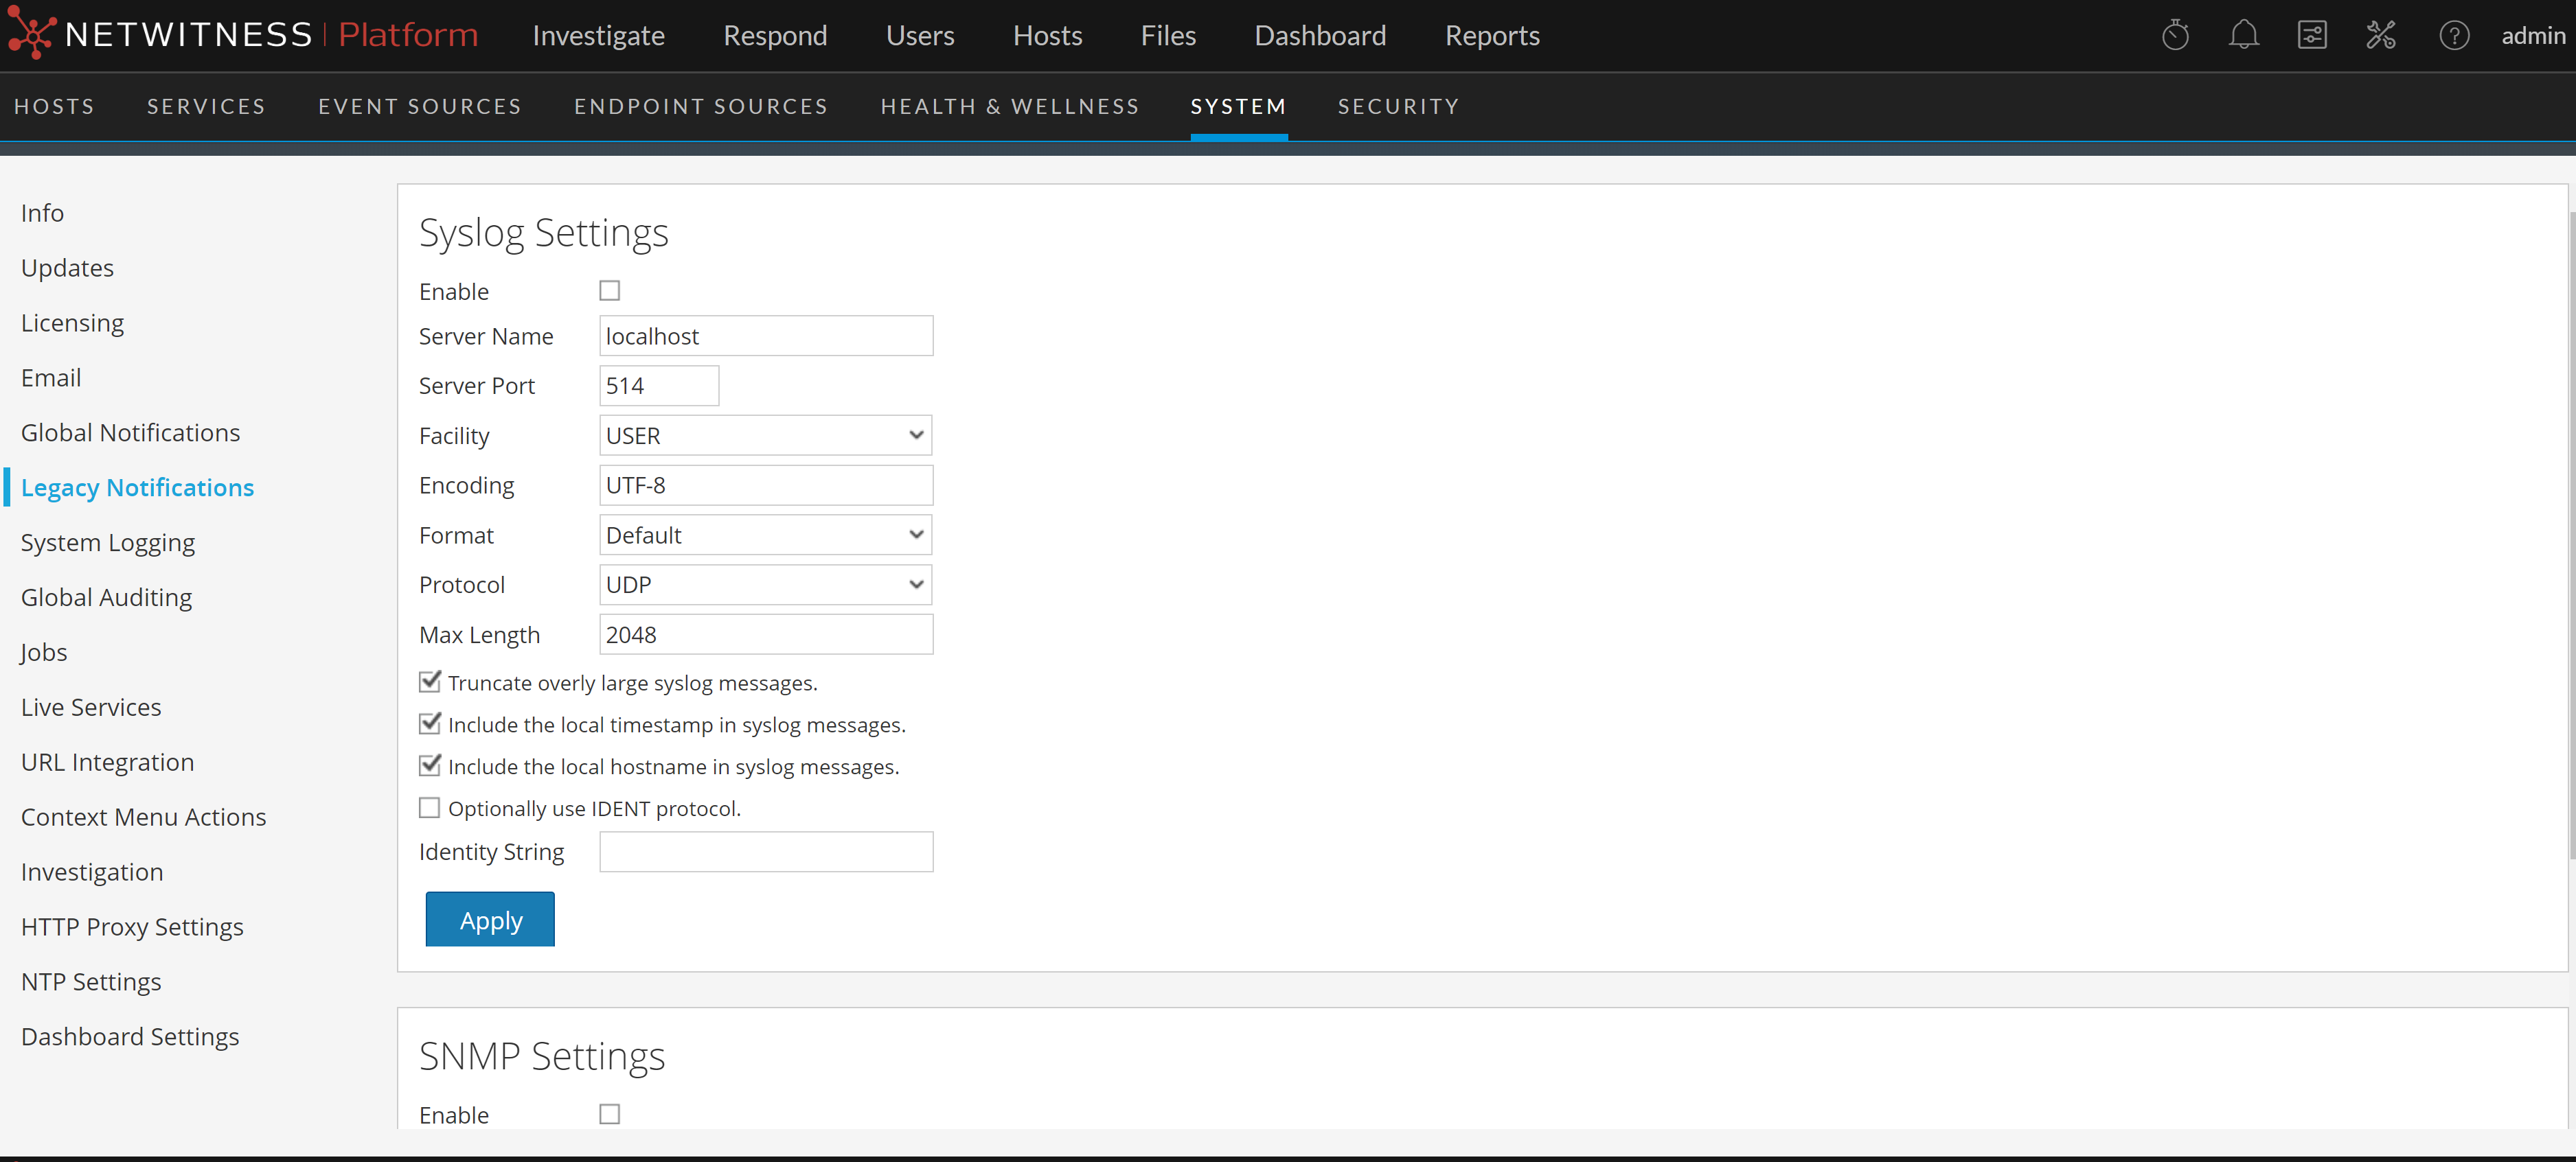This screenshot has height=1162, width=2576.
Task: Open the notifications bell icon
Action: click(x=2243, y=36)
